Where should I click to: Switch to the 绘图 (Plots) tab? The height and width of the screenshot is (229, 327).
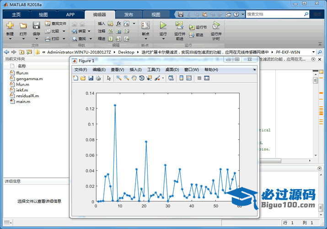click(x=43, y=15)
